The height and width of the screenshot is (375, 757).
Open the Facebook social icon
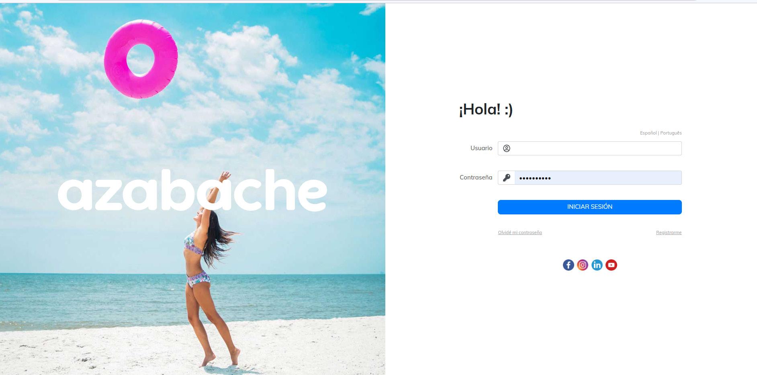click(568, 265)
